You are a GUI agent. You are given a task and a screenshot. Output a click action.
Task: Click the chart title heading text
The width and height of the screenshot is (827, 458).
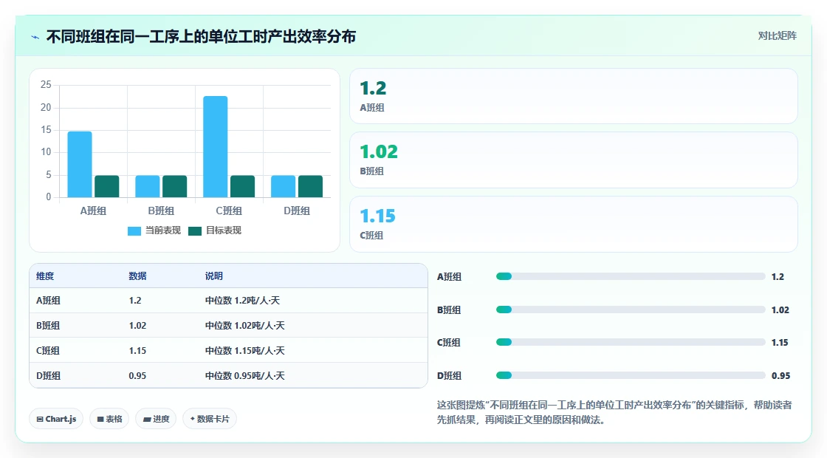pos(201,36)
